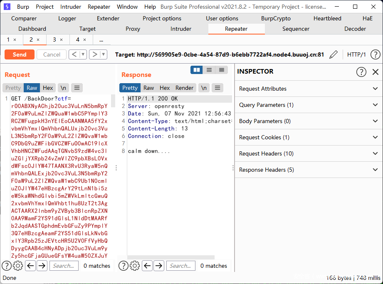This screenshot has height=284, width=383.
Task: Click the HTTP/1 protocol selector
Action: point(356,54)
